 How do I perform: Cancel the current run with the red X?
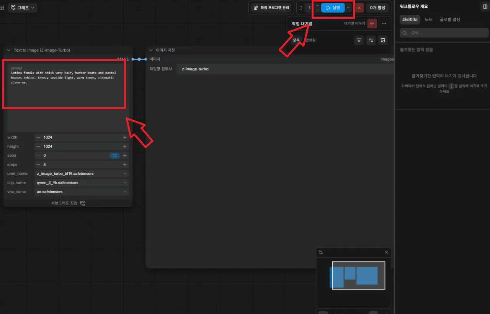pyautogui.click(x=359, y=8)
